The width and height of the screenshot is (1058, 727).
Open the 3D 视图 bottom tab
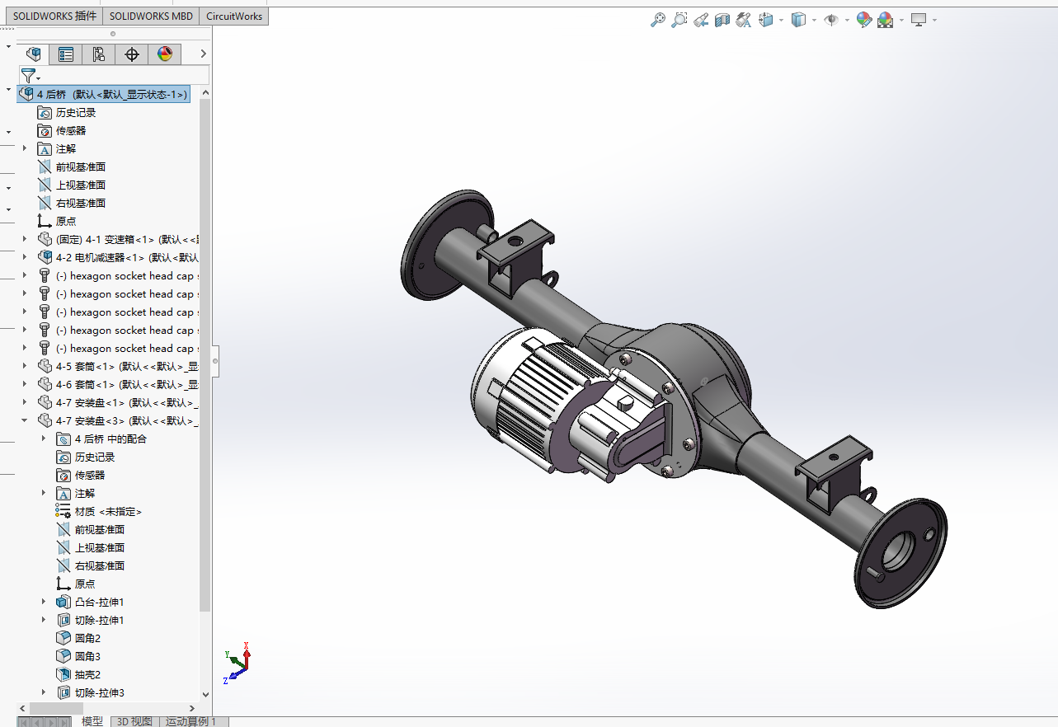[134, 721]
